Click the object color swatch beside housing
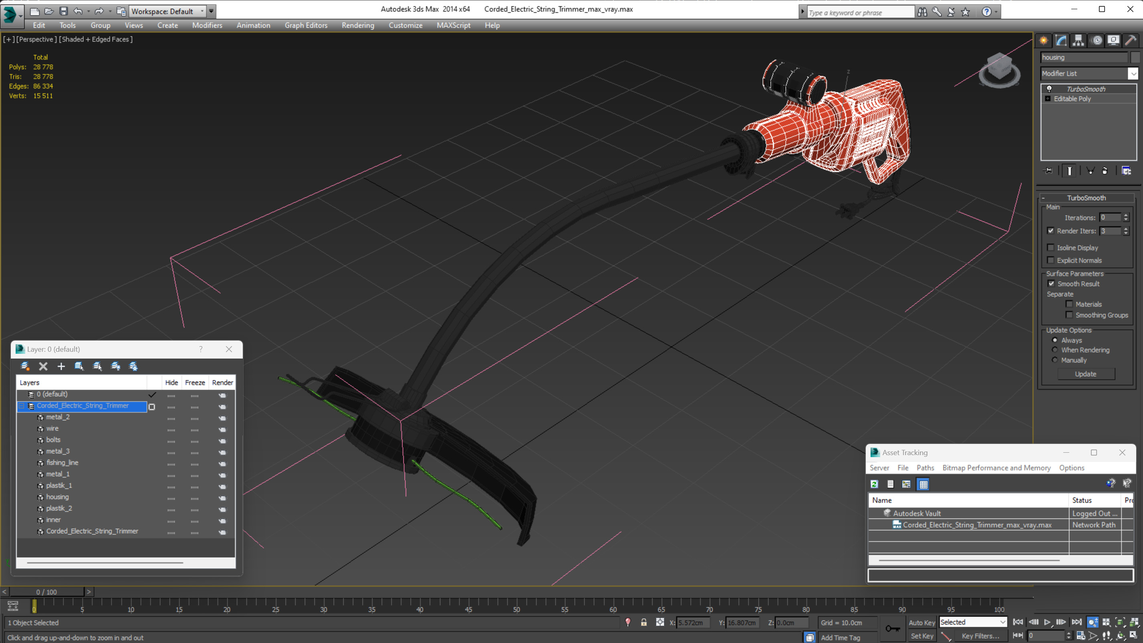Viewport: 1143px width, 643px height. (x=1135, y=57)
